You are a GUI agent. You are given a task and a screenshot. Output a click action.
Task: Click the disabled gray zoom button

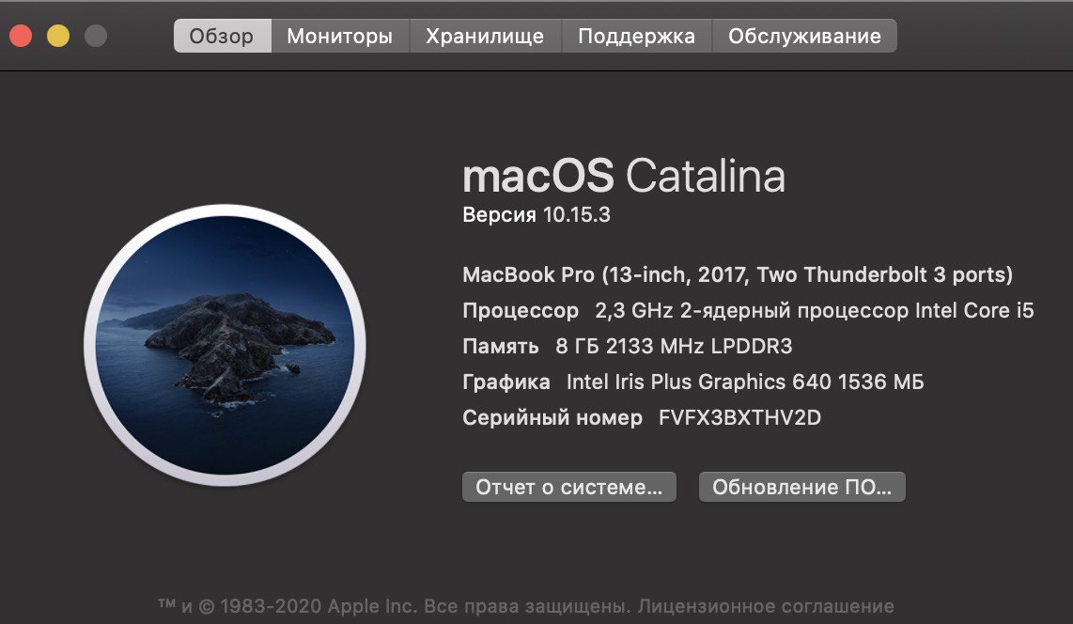(96, 36)
